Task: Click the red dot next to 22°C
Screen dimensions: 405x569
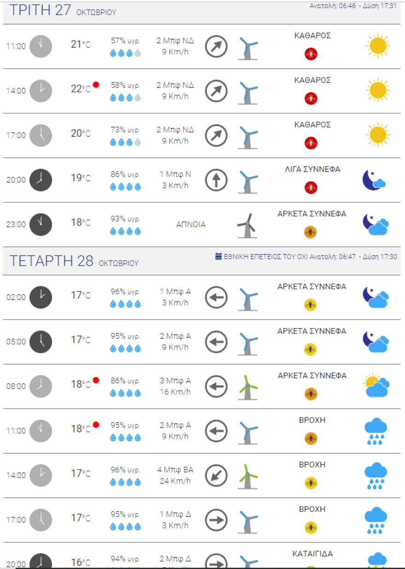Action: click(x=96, y=85)
